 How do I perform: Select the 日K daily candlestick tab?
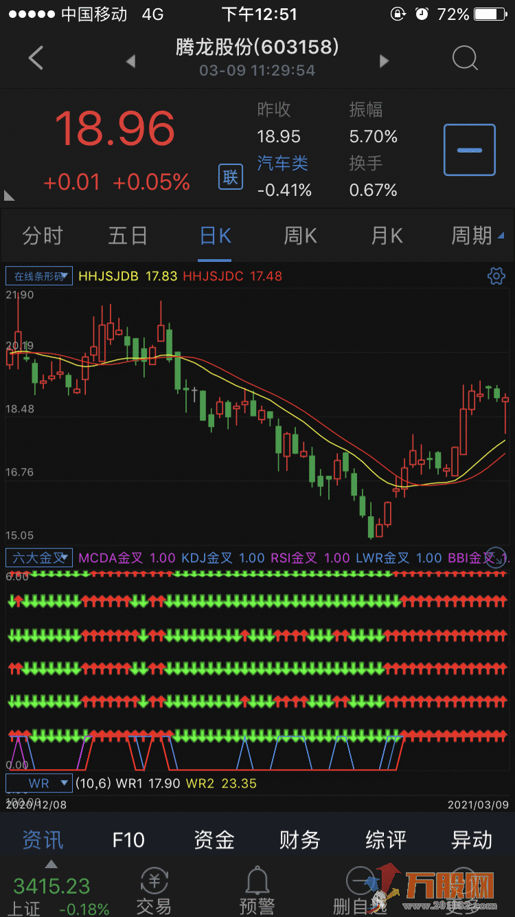215,236
